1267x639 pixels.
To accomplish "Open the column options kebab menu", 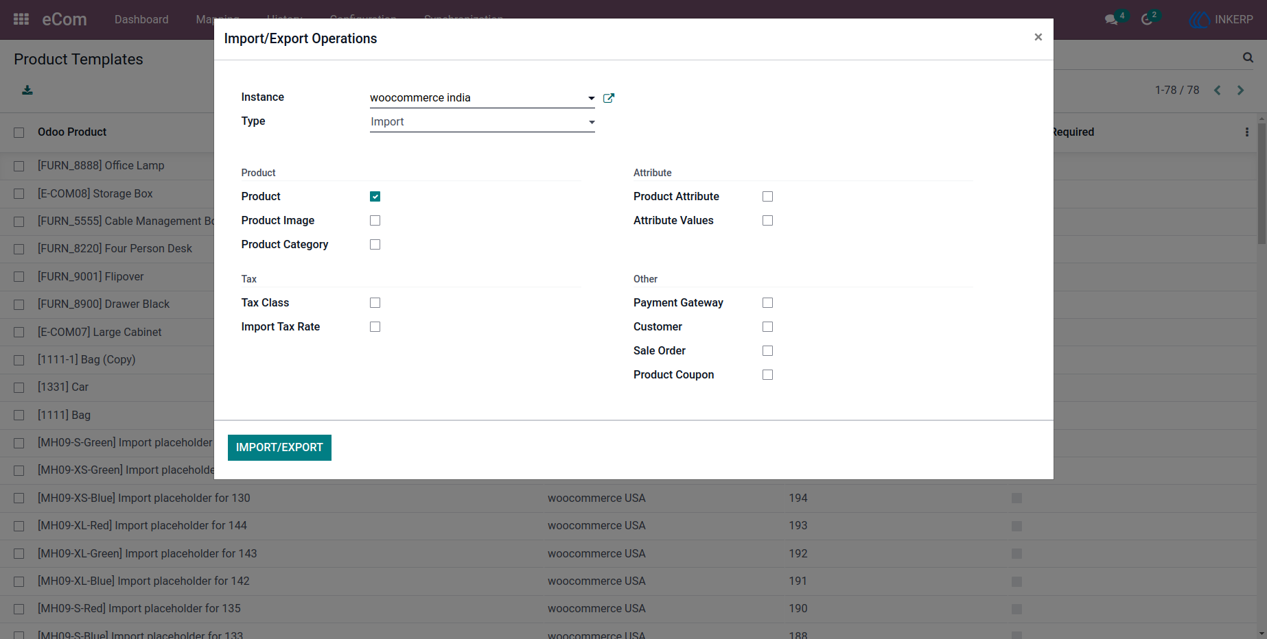I will point(1246,132).
